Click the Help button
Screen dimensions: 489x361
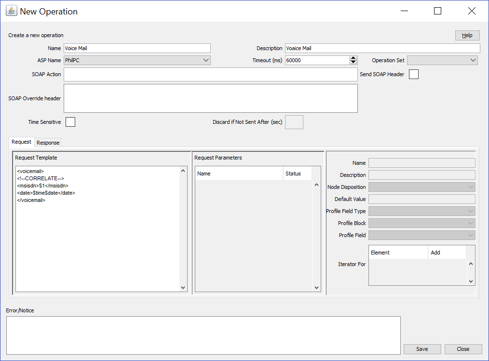pyautogui.click(x=467, y=35)
